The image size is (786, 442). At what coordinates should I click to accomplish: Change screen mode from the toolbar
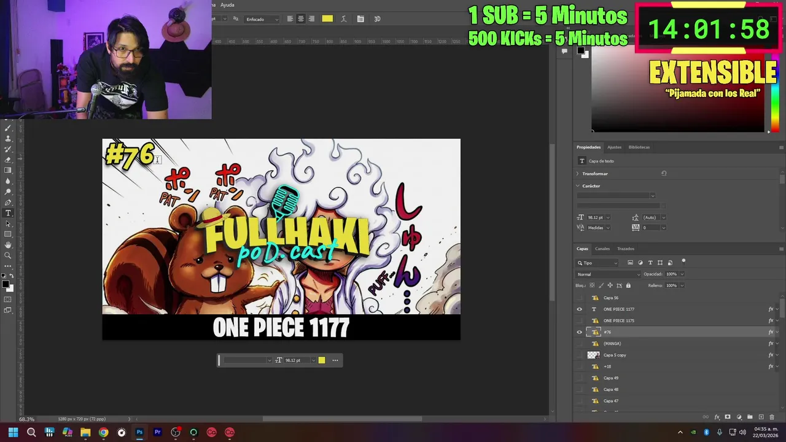7,310
